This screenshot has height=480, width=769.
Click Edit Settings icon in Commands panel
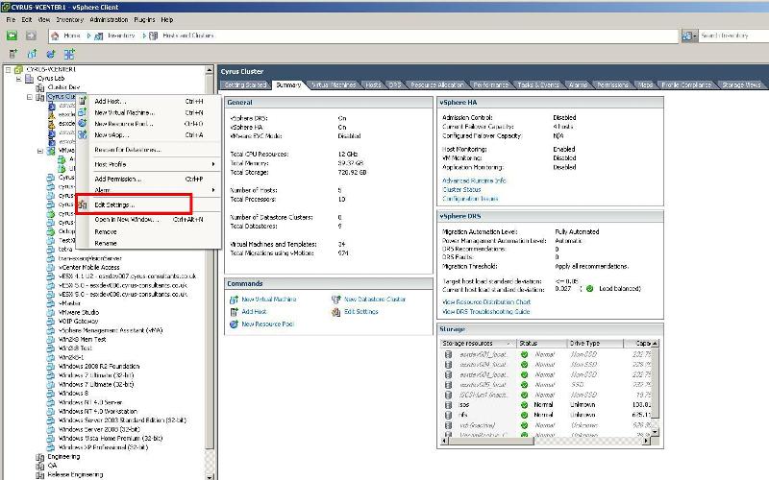click(x=335, y=312)
